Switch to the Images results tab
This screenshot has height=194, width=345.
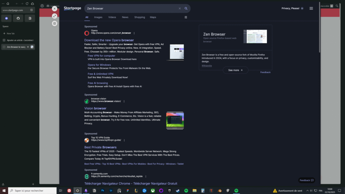[x=98, y=17]
